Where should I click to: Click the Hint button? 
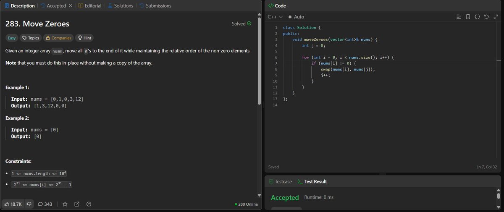[x=84, y=38]
